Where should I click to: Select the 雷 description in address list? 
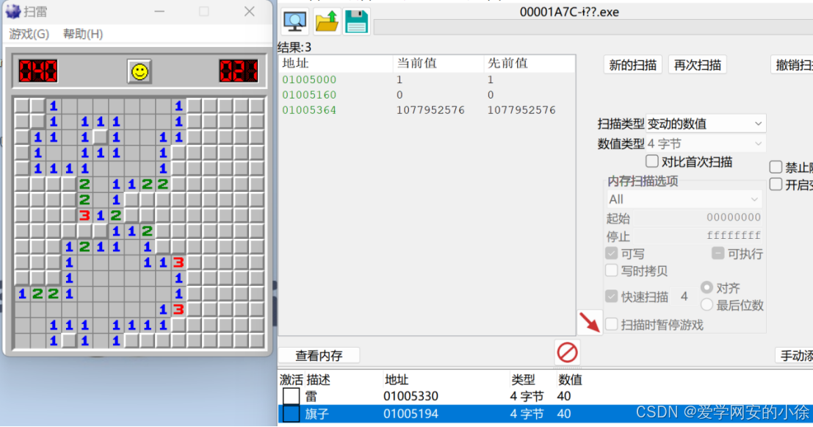[311, 396]
